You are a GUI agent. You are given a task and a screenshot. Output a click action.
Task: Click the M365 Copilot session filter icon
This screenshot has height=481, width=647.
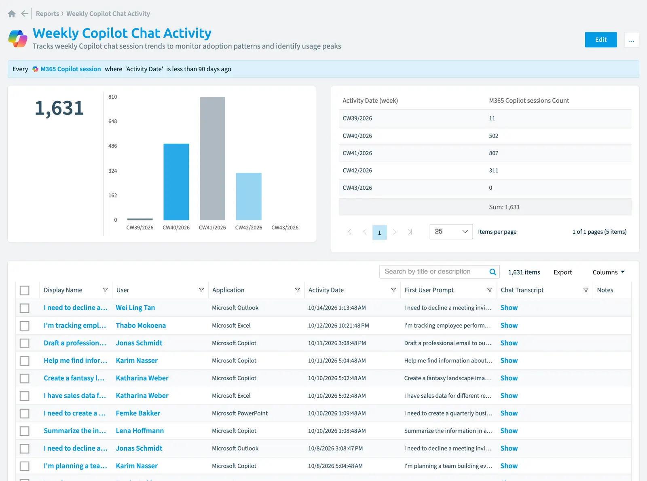35,69
